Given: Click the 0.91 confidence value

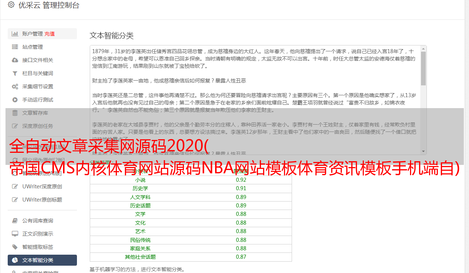Looking at the screenshot, I should pyautogui.click(x=241, y=188).
